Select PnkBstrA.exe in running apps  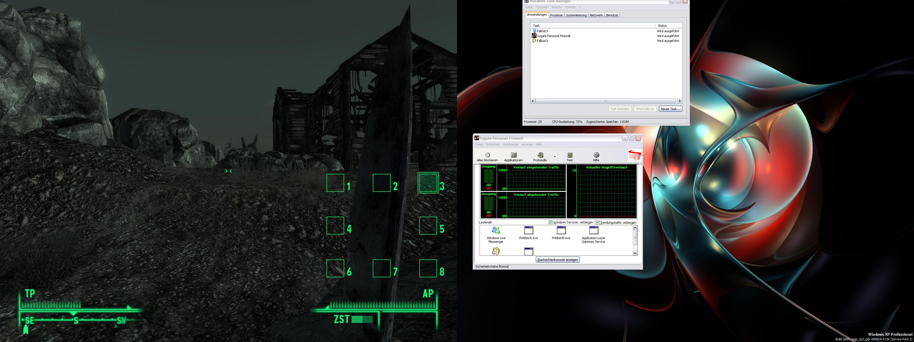(x=528, y=233)
